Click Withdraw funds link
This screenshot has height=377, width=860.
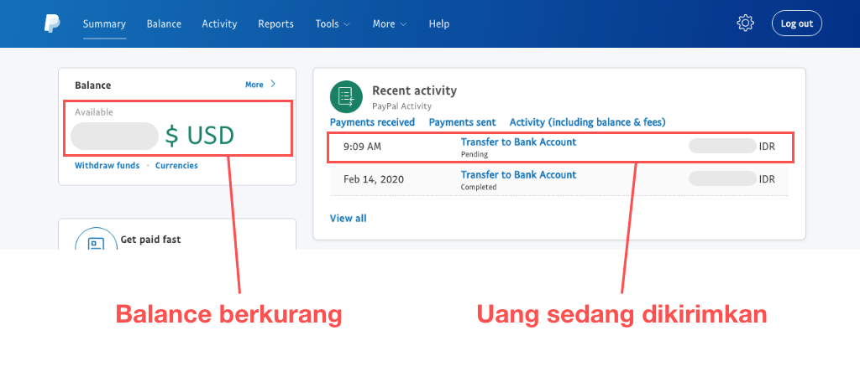(107, 165)
